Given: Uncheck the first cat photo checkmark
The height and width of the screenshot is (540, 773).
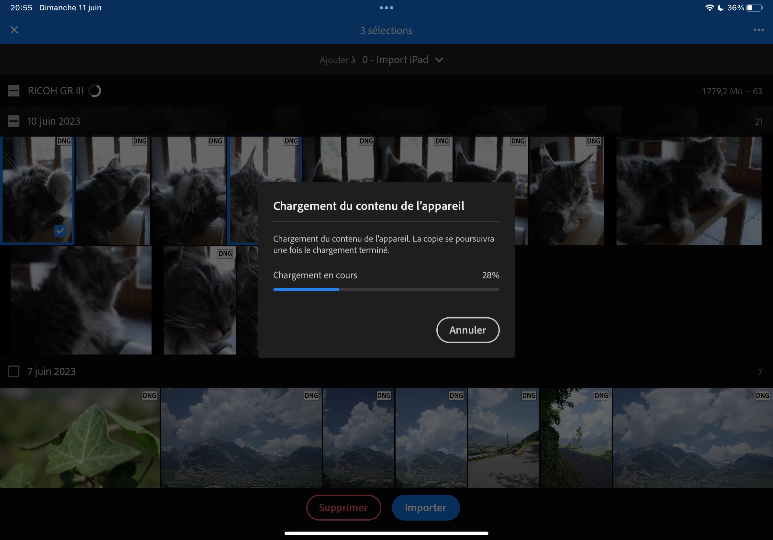Looking at the screenshot, I should 60,231.
